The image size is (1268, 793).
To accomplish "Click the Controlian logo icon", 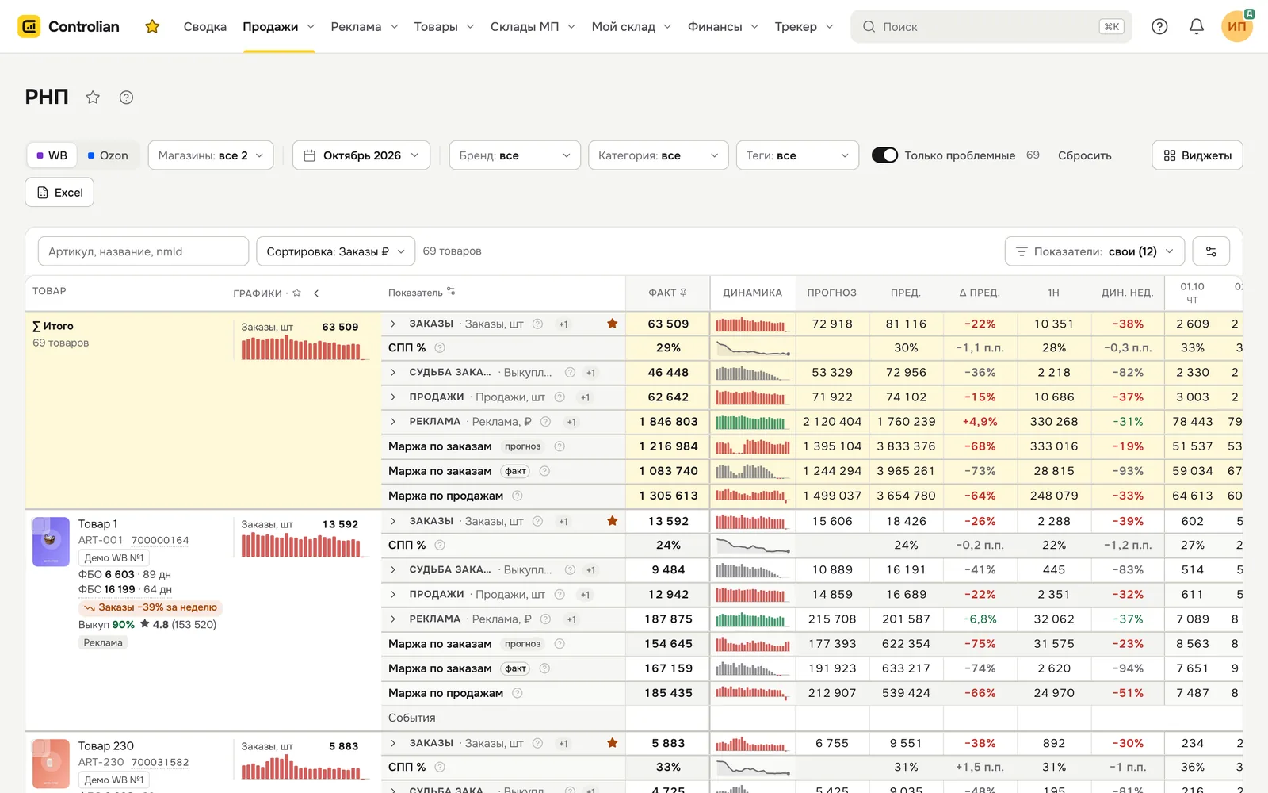I will click(29, 27).
